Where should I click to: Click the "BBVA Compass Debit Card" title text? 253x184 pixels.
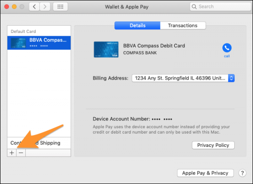[x=154, y=46]
